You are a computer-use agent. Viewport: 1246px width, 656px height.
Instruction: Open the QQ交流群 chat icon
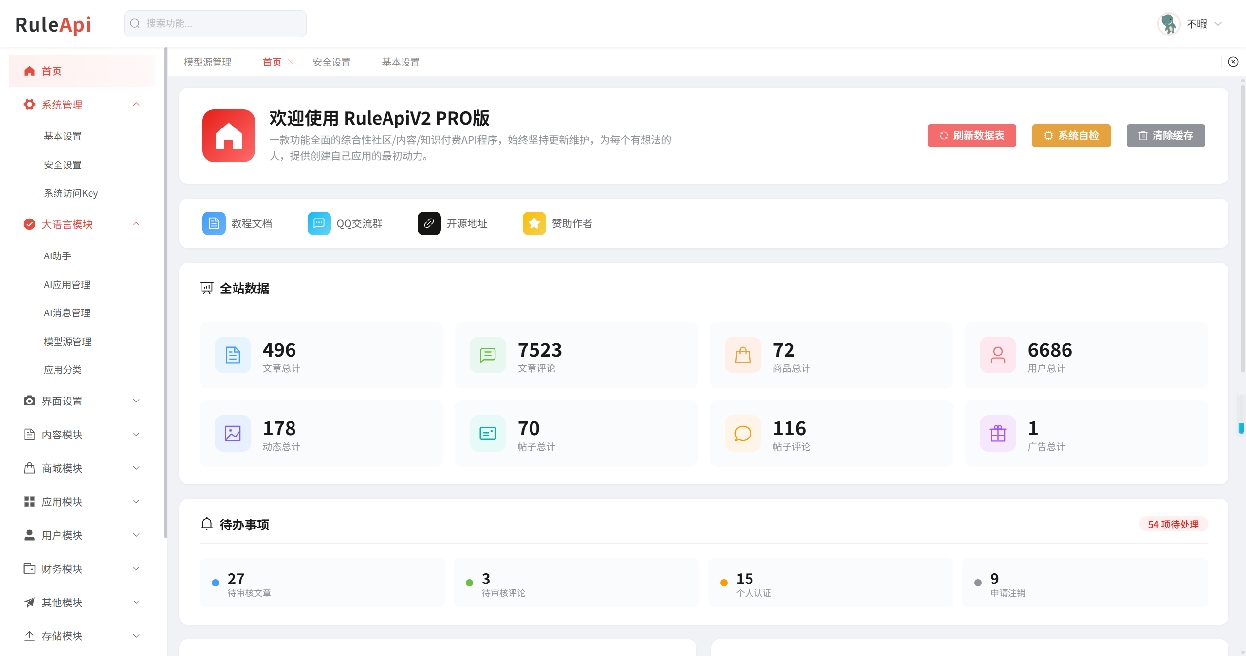[x=319, y=223]
